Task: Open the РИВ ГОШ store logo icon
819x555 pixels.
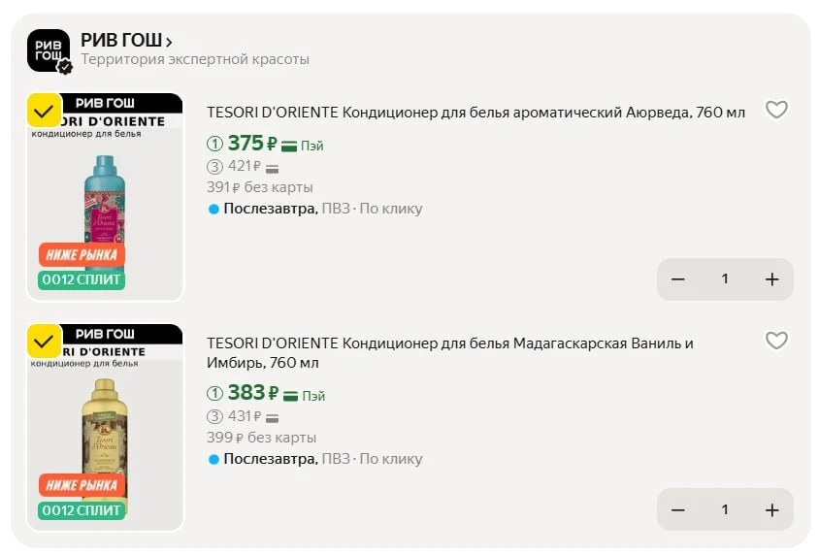Action: point(48,50)
